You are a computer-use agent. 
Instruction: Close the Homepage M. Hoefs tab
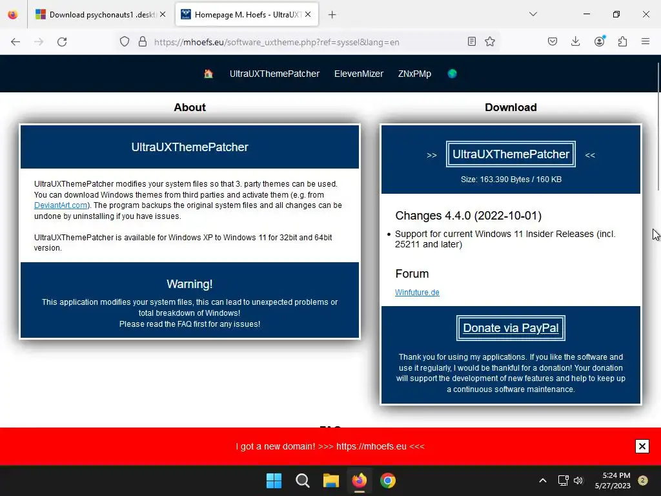click(x=308, y=15)
